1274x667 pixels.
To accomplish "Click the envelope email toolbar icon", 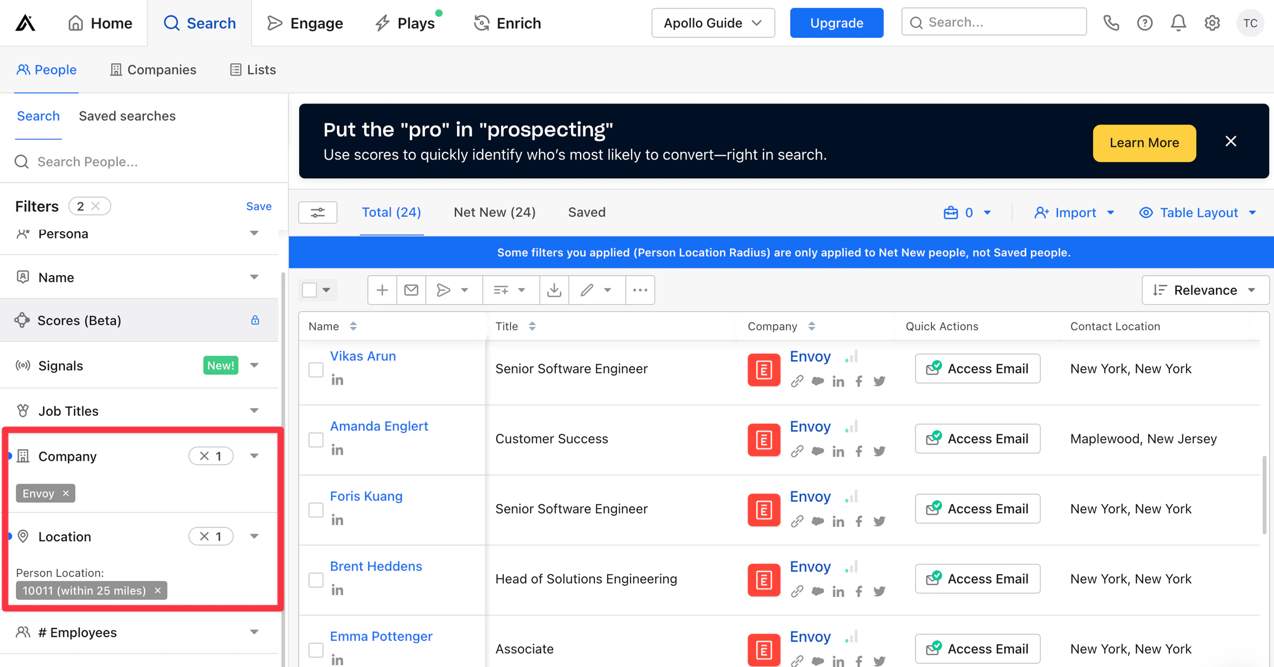I will tap(411, 290).
